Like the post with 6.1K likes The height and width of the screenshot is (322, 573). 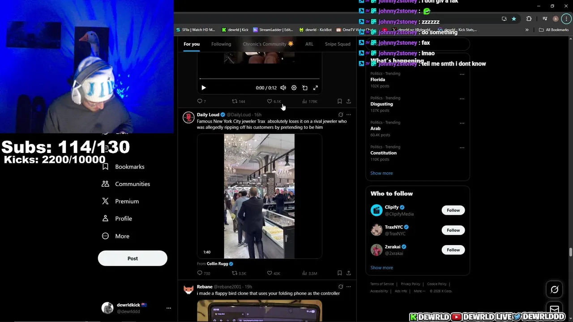click(x=274, y=102)
